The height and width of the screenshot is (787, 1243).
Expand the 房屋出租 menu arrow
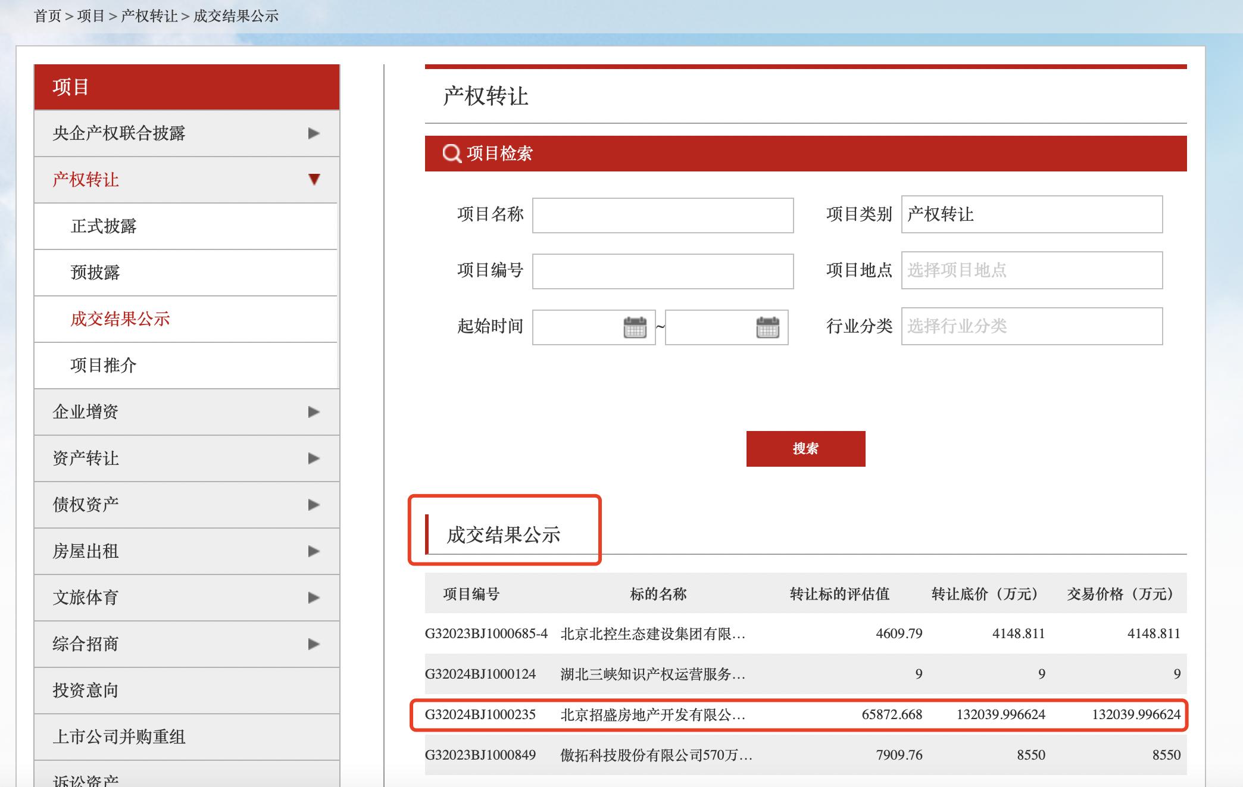[x=314, y=551]
